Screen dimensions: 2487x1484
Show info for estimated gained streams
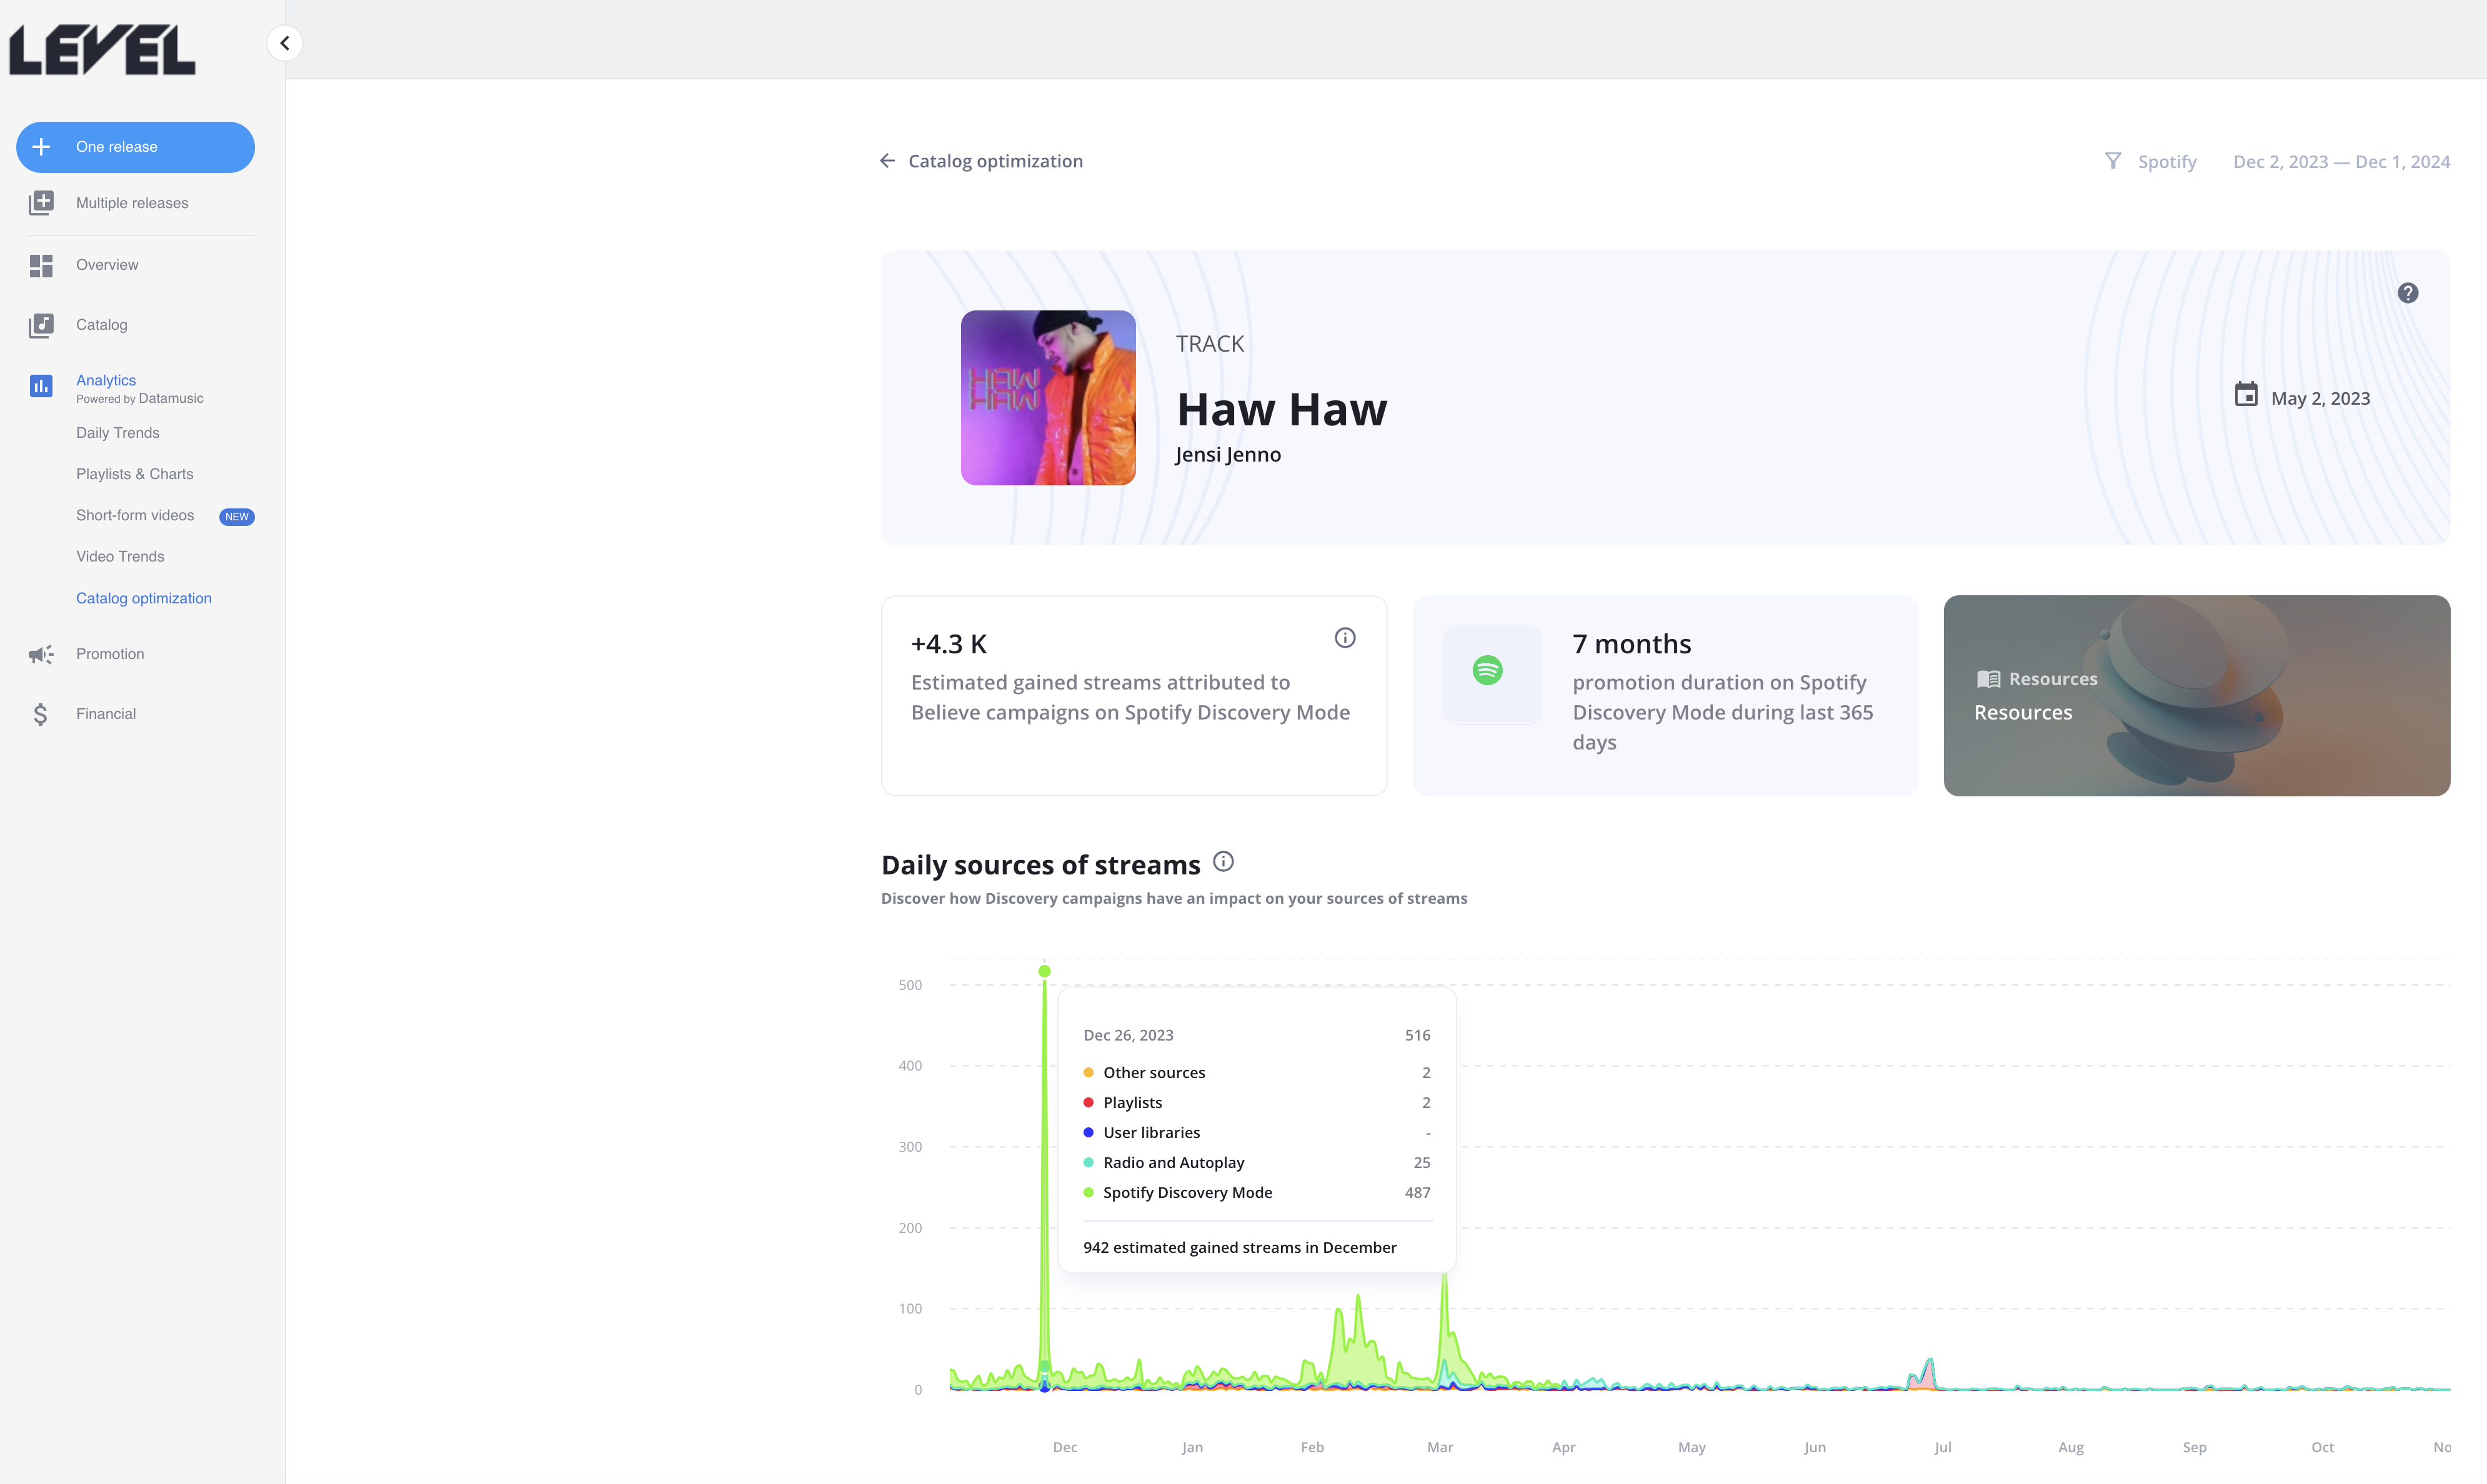point(1345,638)
